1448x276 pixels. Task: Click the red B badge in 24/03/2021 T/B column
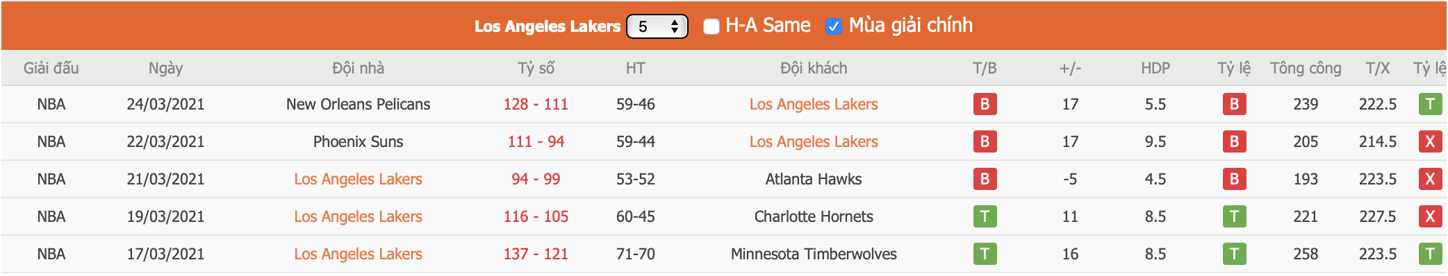click(985, 104)
